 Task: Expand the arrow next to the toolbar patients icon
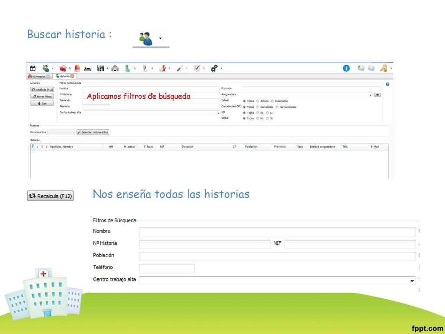53,68
